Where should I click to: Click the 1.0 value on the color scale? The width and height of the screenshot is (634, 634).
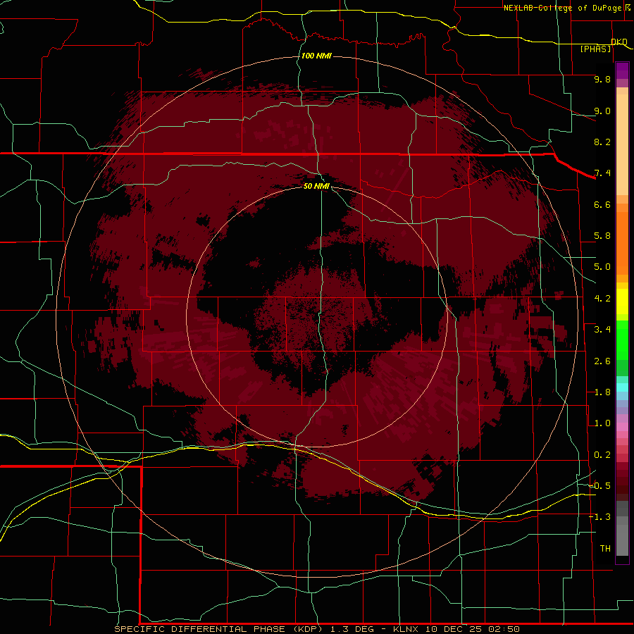click(x=602, y=423)
